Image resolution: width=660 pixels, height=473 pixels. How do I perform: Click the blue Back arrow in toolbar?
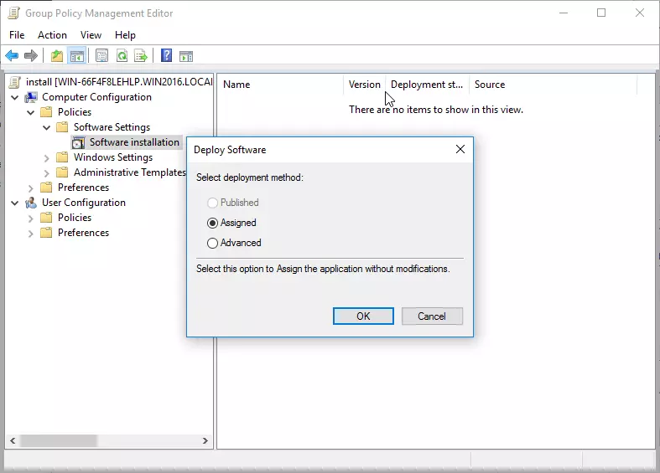pos(12,56)
